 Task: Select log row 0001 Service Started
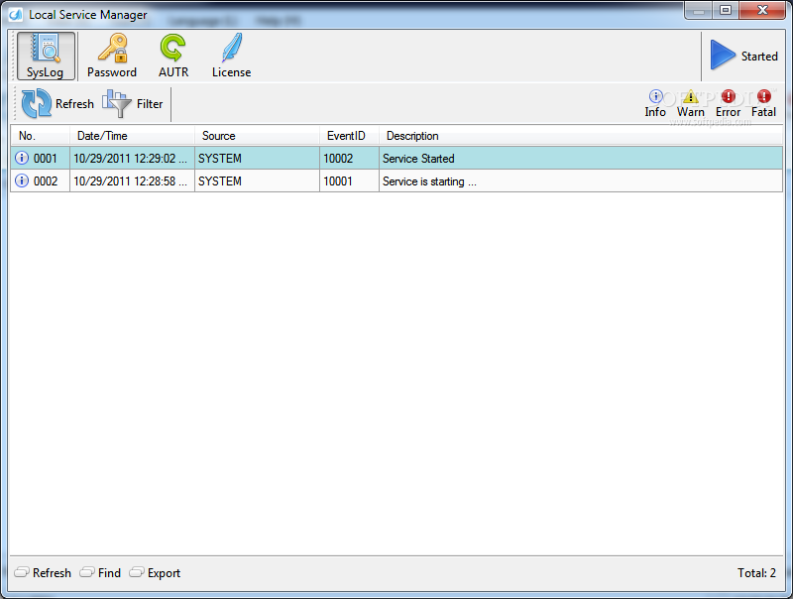tap(396, 159)
